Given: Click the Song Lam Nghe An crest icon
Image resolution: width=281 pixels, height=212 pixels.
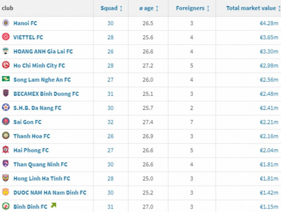Looking at the screenshot, I should click(6, 79).
